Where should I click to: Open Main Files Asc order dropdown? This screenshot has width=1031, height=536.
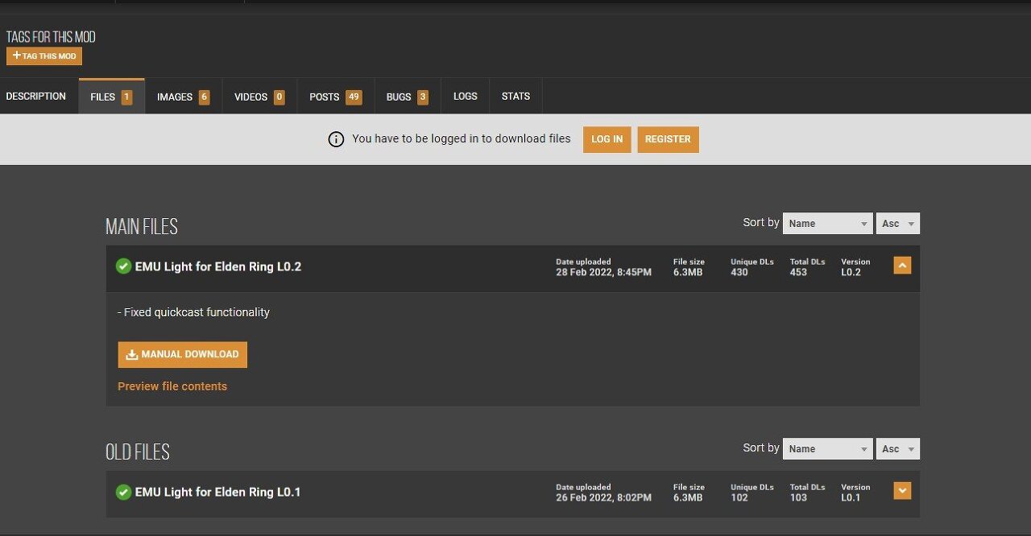pyautogui.click(x=898, y=224)
